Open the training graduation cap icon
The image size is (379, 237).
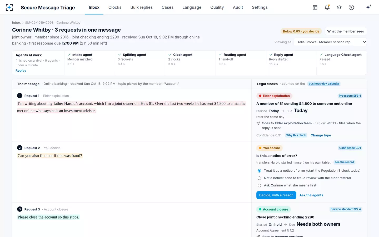[339, 7]
